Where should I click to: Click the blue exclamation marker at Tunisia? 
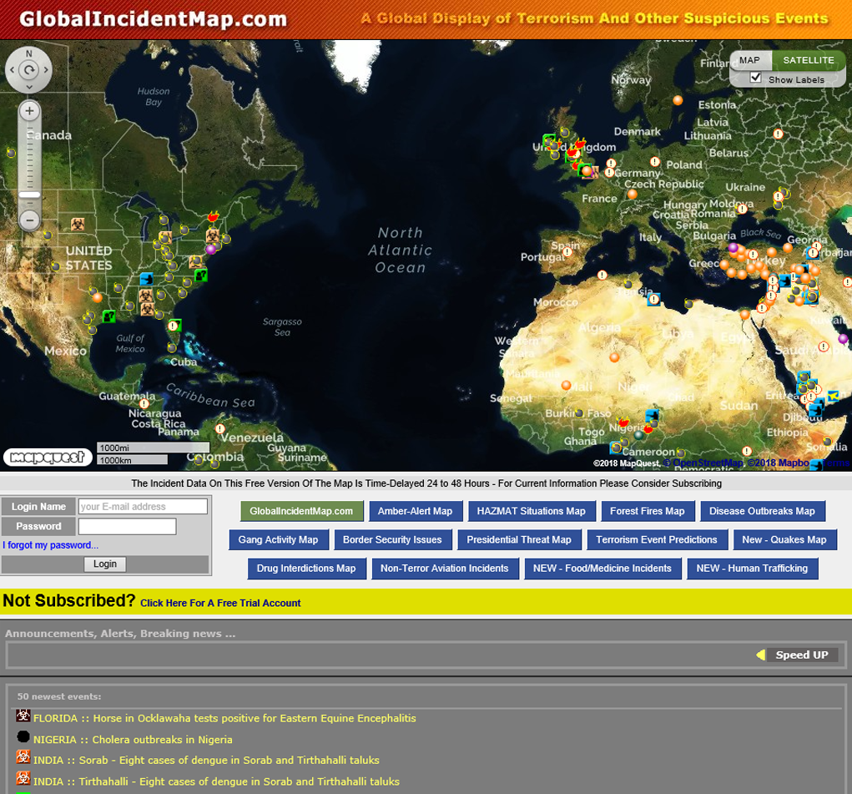653,299
